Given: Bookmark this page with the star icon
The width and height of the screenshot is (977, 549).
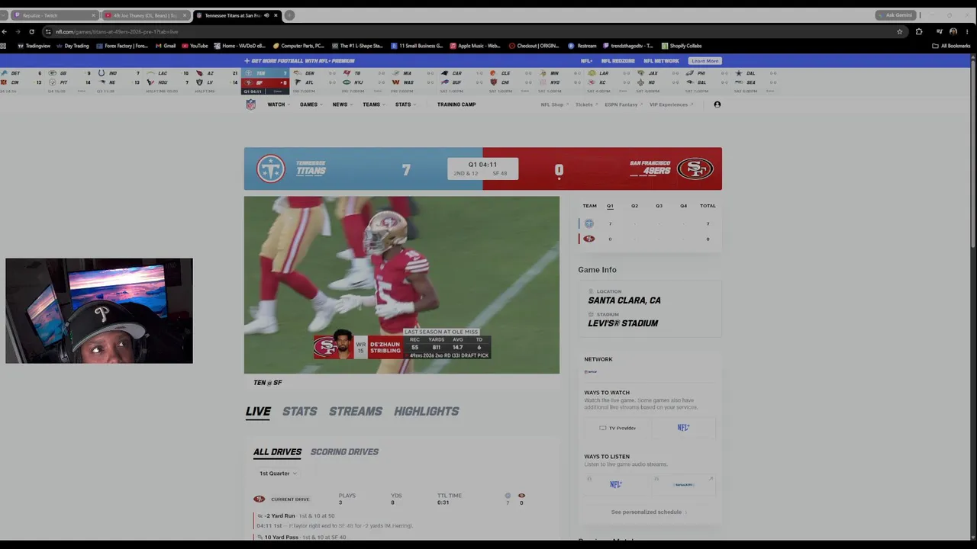Looking at the screenshot, I should coord(900,31).
